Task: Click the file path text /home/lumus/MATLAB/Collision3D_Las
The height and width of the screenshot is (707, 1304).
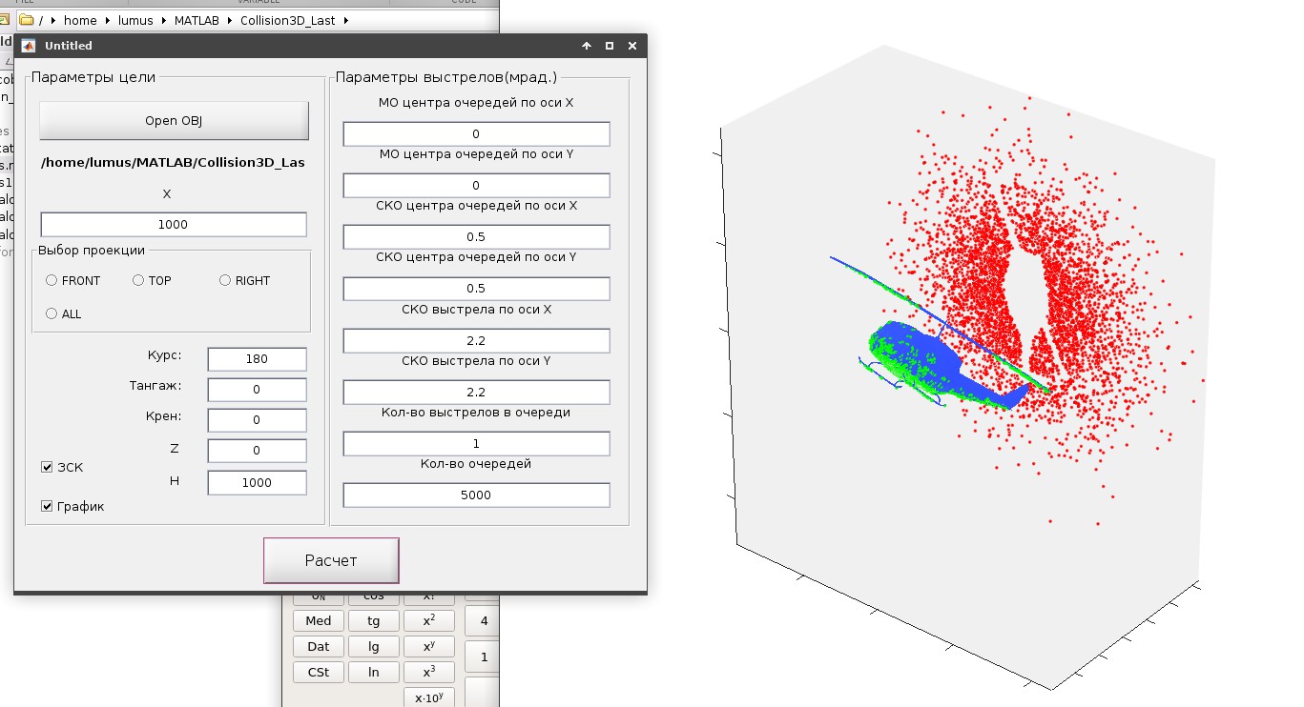Action: [173, 163]
